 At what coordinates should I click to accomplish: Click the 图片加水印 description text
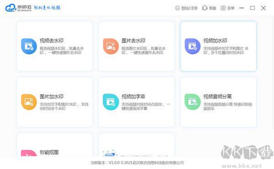(64, 106)
